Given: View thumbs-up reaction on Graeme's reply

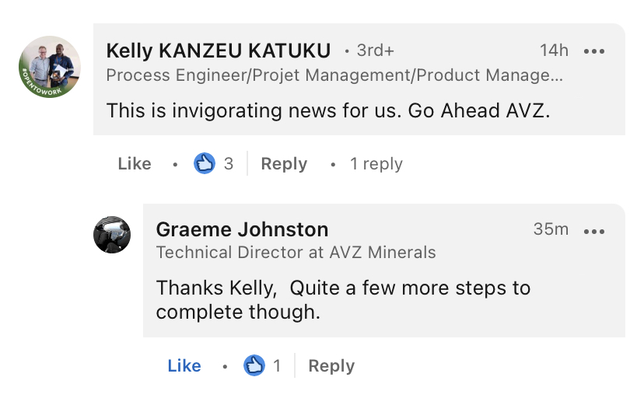Looking at the screenshot, I should pyautogui.click(x=254, y=365).
